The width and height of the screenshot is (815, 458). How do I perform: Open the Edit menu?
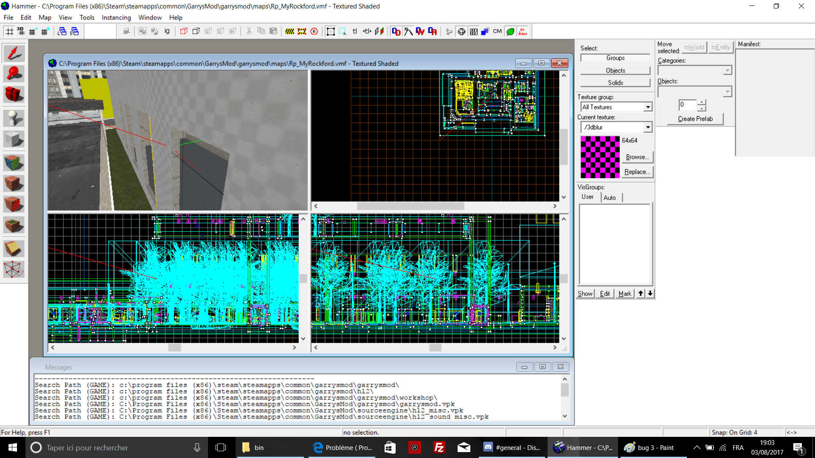pos(26,17)
